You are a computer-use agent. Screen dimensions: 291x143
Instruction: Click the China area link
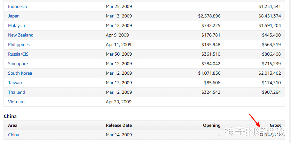coord(13,135)
